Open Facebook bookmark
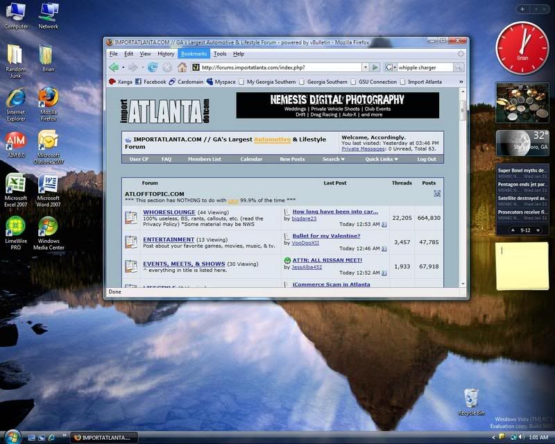 tap(151, 82)
